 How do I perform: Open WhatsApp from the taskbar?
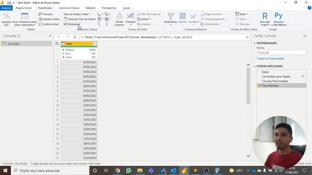pos(129,171)
